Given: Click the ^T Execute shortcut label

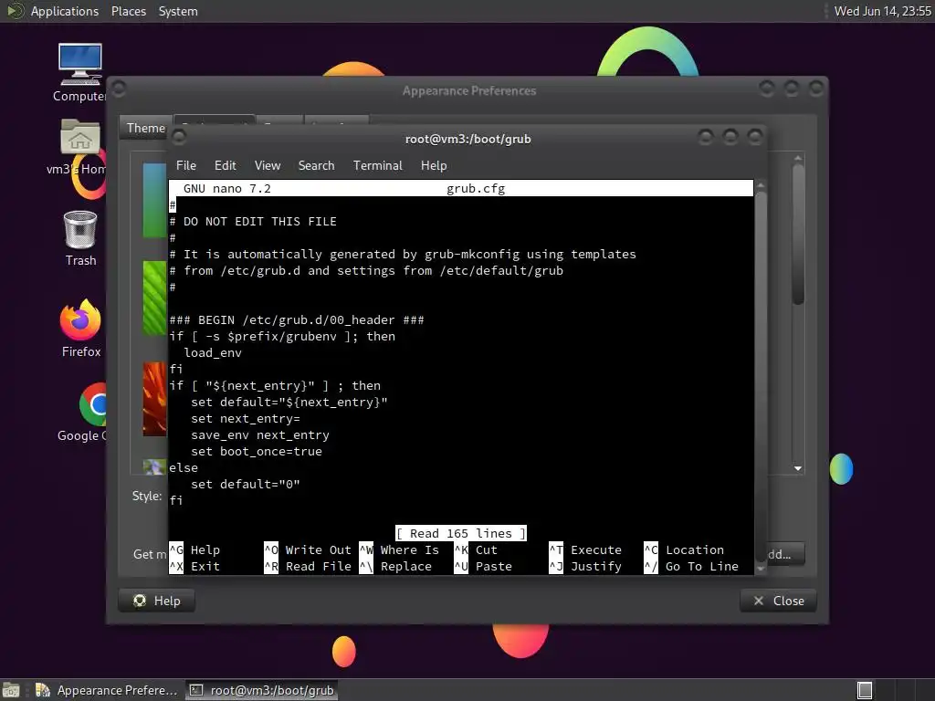Looking at the screenshot, I should point(585,549).
